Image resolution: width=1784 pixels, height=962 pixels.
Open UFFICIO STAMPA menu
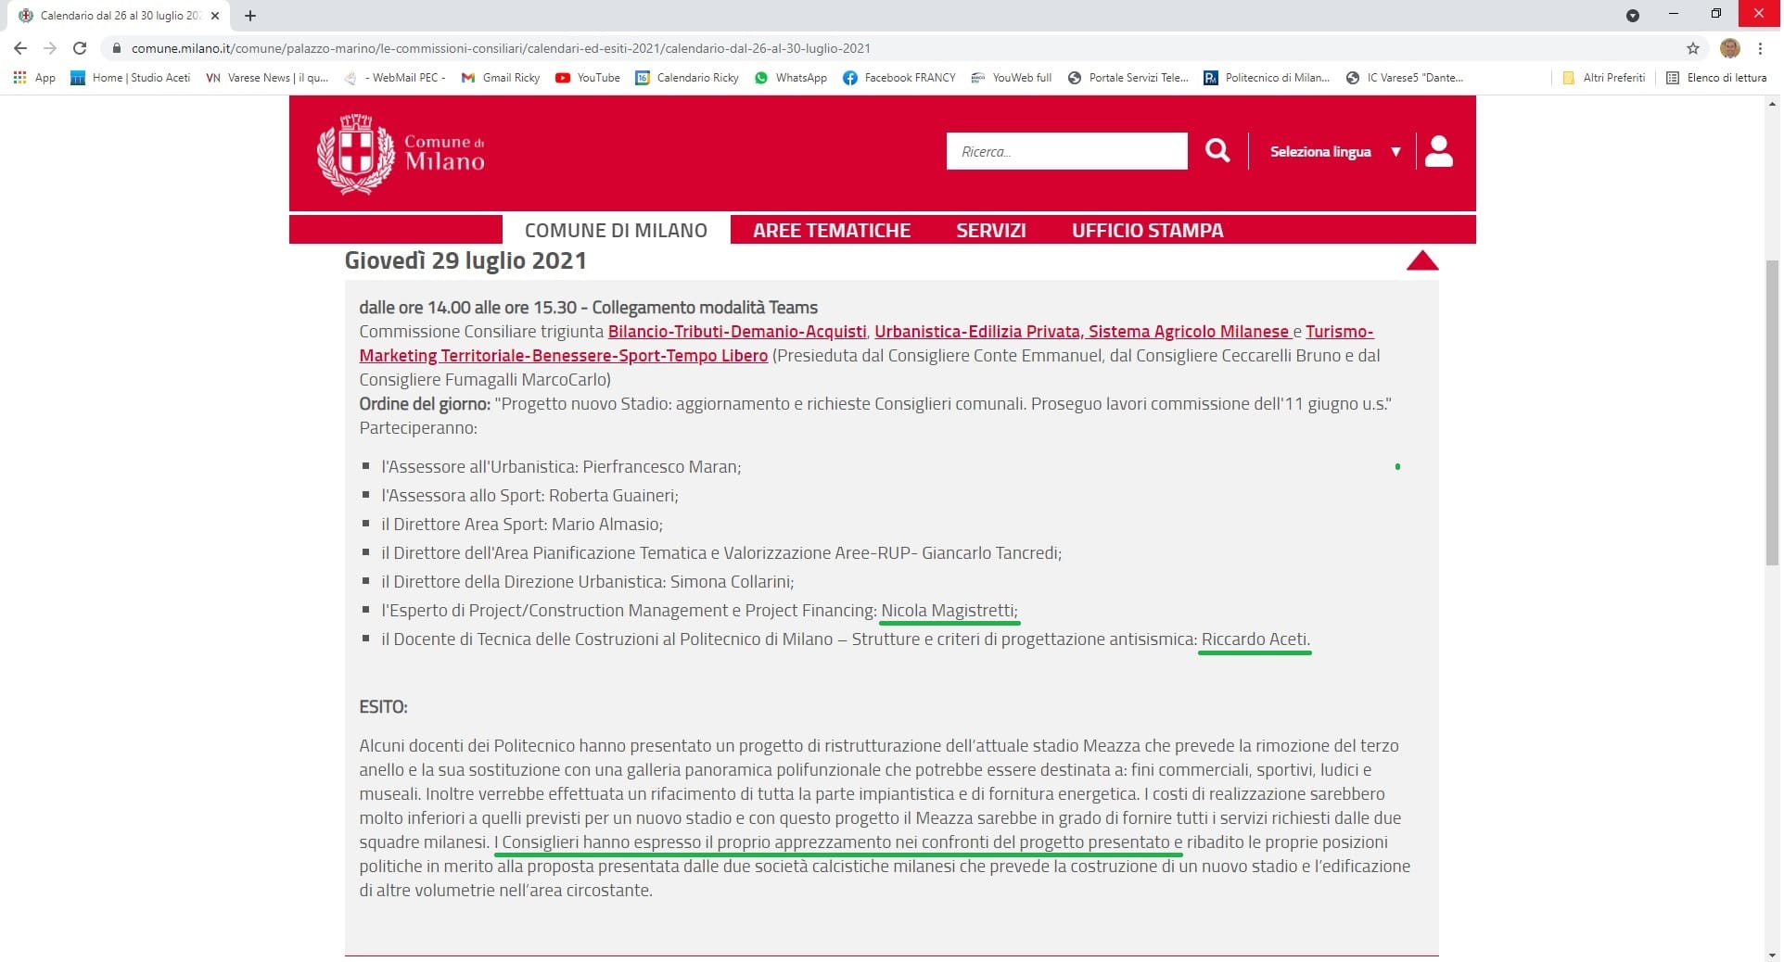pyautogui.click(x=1147, y=230)
